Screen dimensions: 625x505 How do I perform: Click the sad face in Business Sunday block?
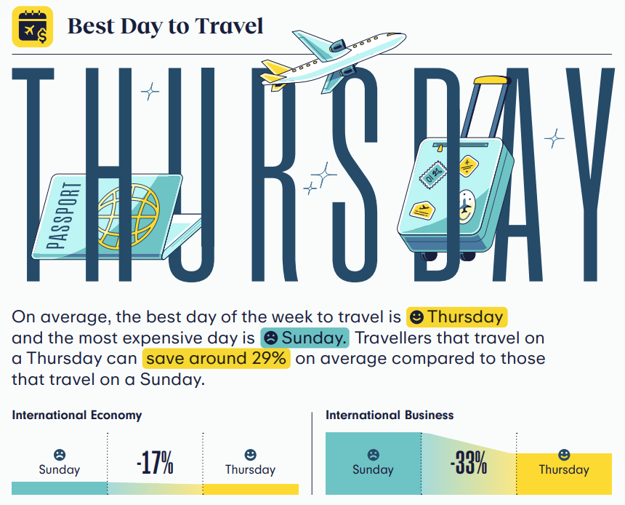(x=373, y=455)
